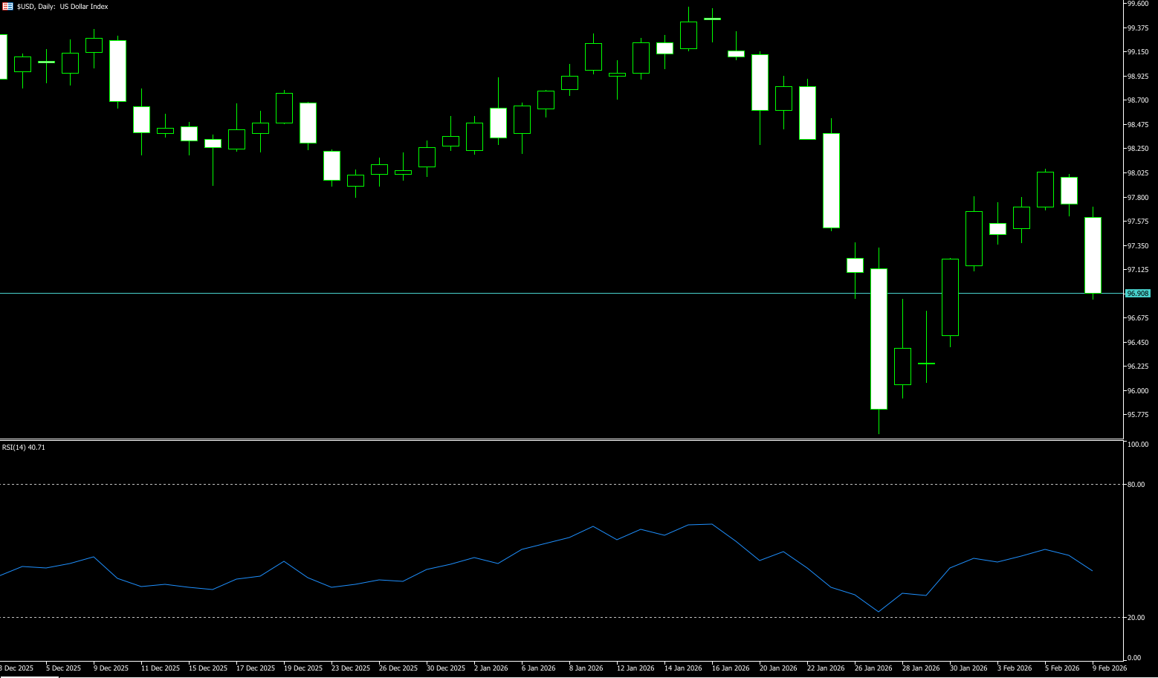Click the 95.775 price scale label
Image resolution: width=1158 pixels, height=678 pixels.
pyautogui.click(x=1138, y=415)
